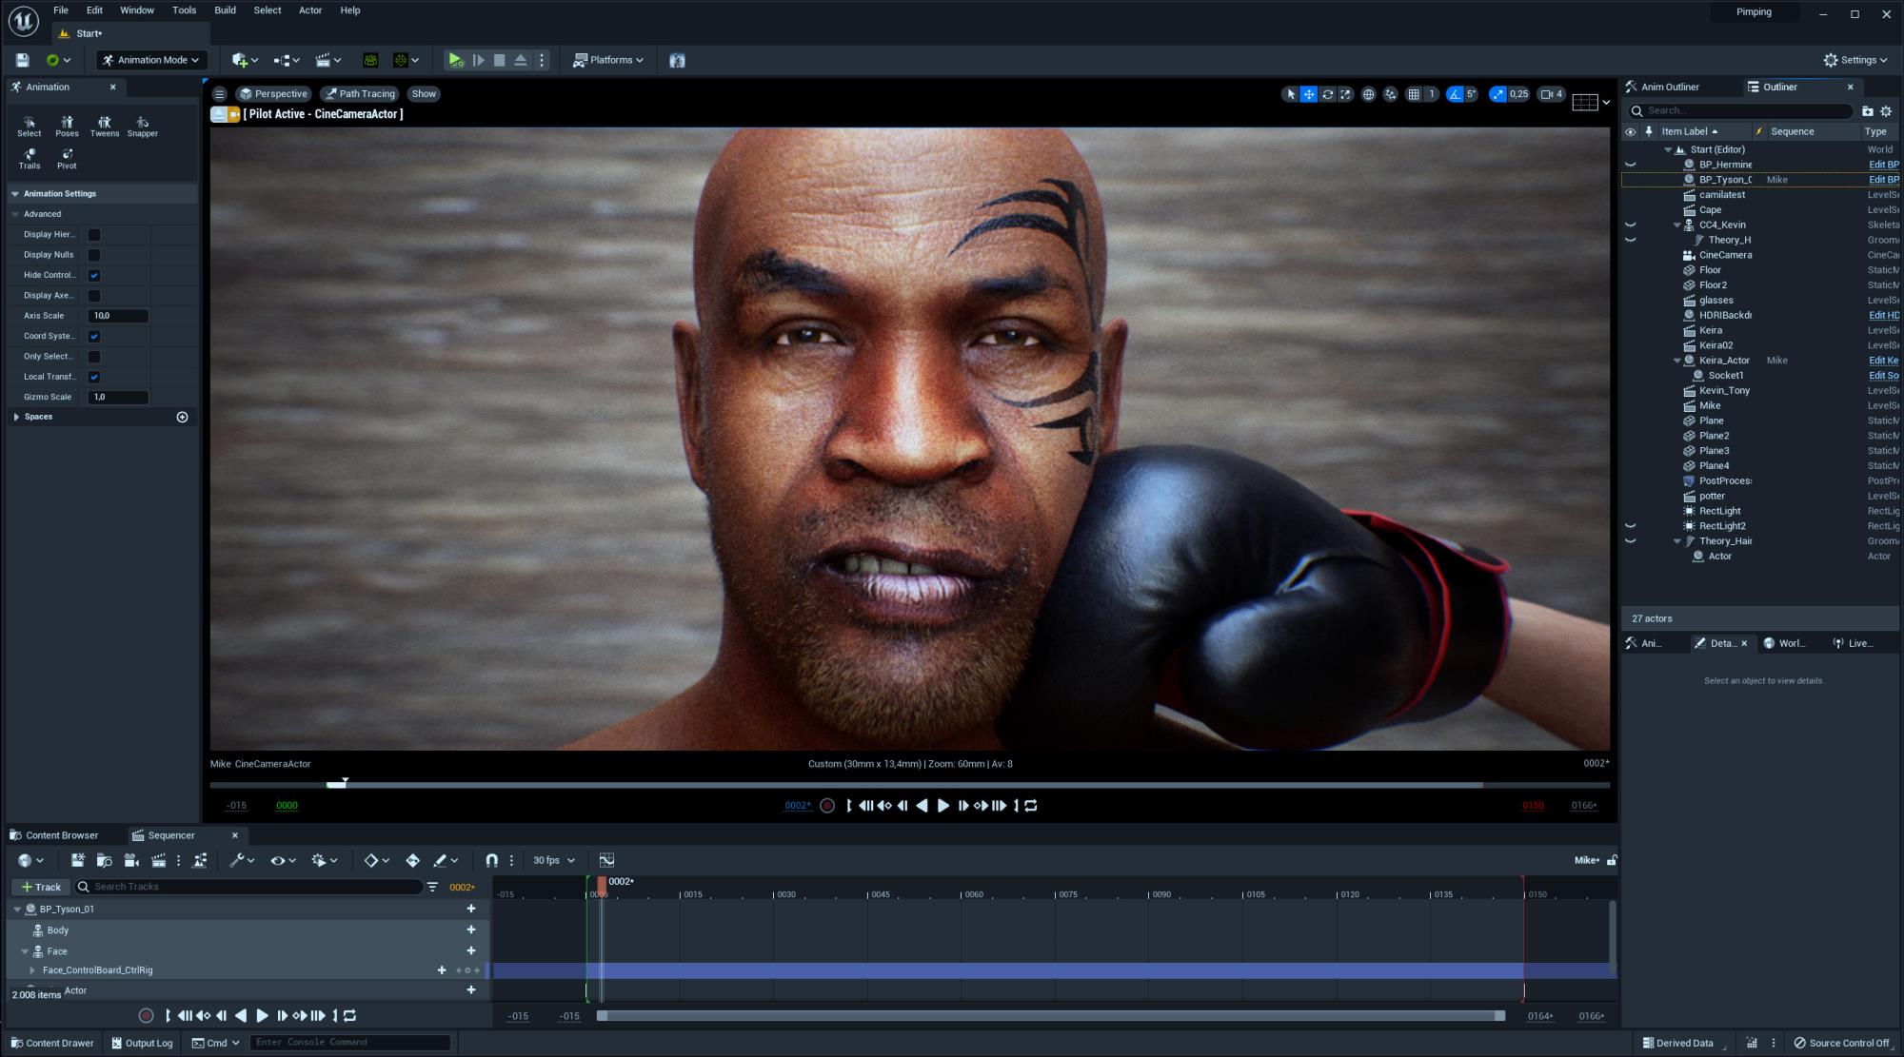Expand the Face_ControlBoard_CtrlRig track
1904x1057 pixels.
32,970
